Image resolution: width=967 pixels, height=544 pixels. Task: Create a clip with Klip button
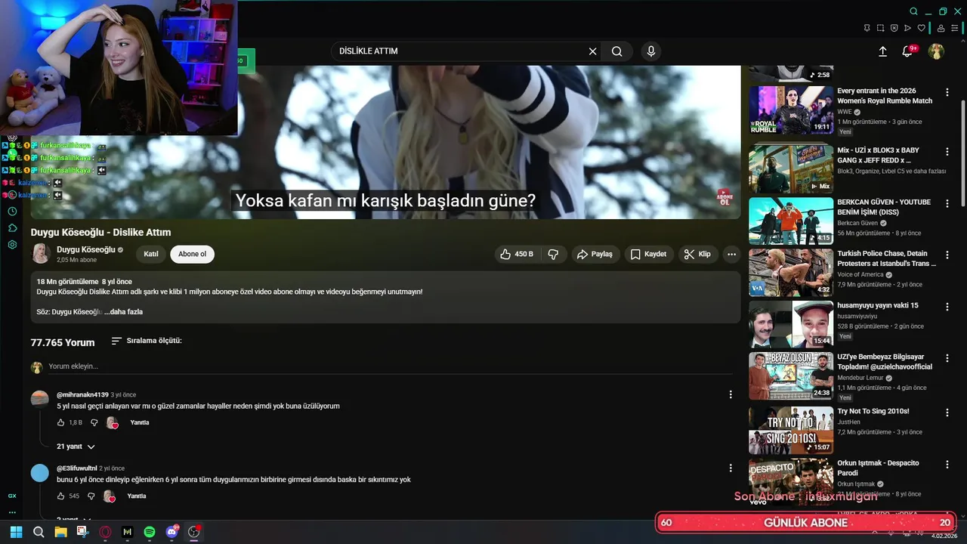click(x=697, y=255)
